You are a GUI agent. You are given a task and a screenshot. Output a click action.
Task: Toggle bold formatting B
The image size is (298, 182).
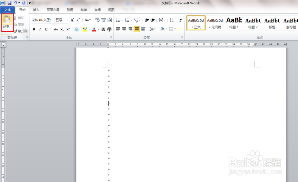tap(34, 29)
